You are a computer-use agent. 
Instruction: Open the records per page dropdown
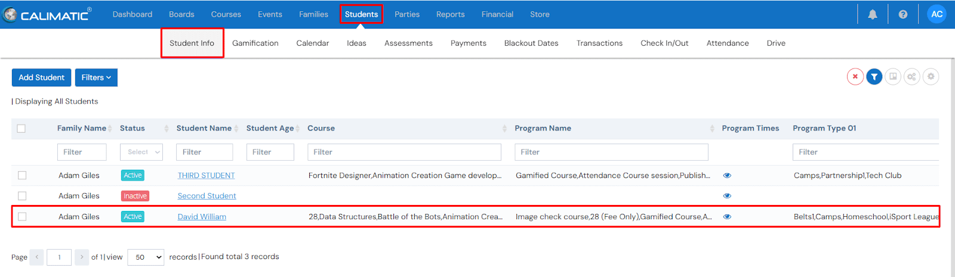click(146, 257)
